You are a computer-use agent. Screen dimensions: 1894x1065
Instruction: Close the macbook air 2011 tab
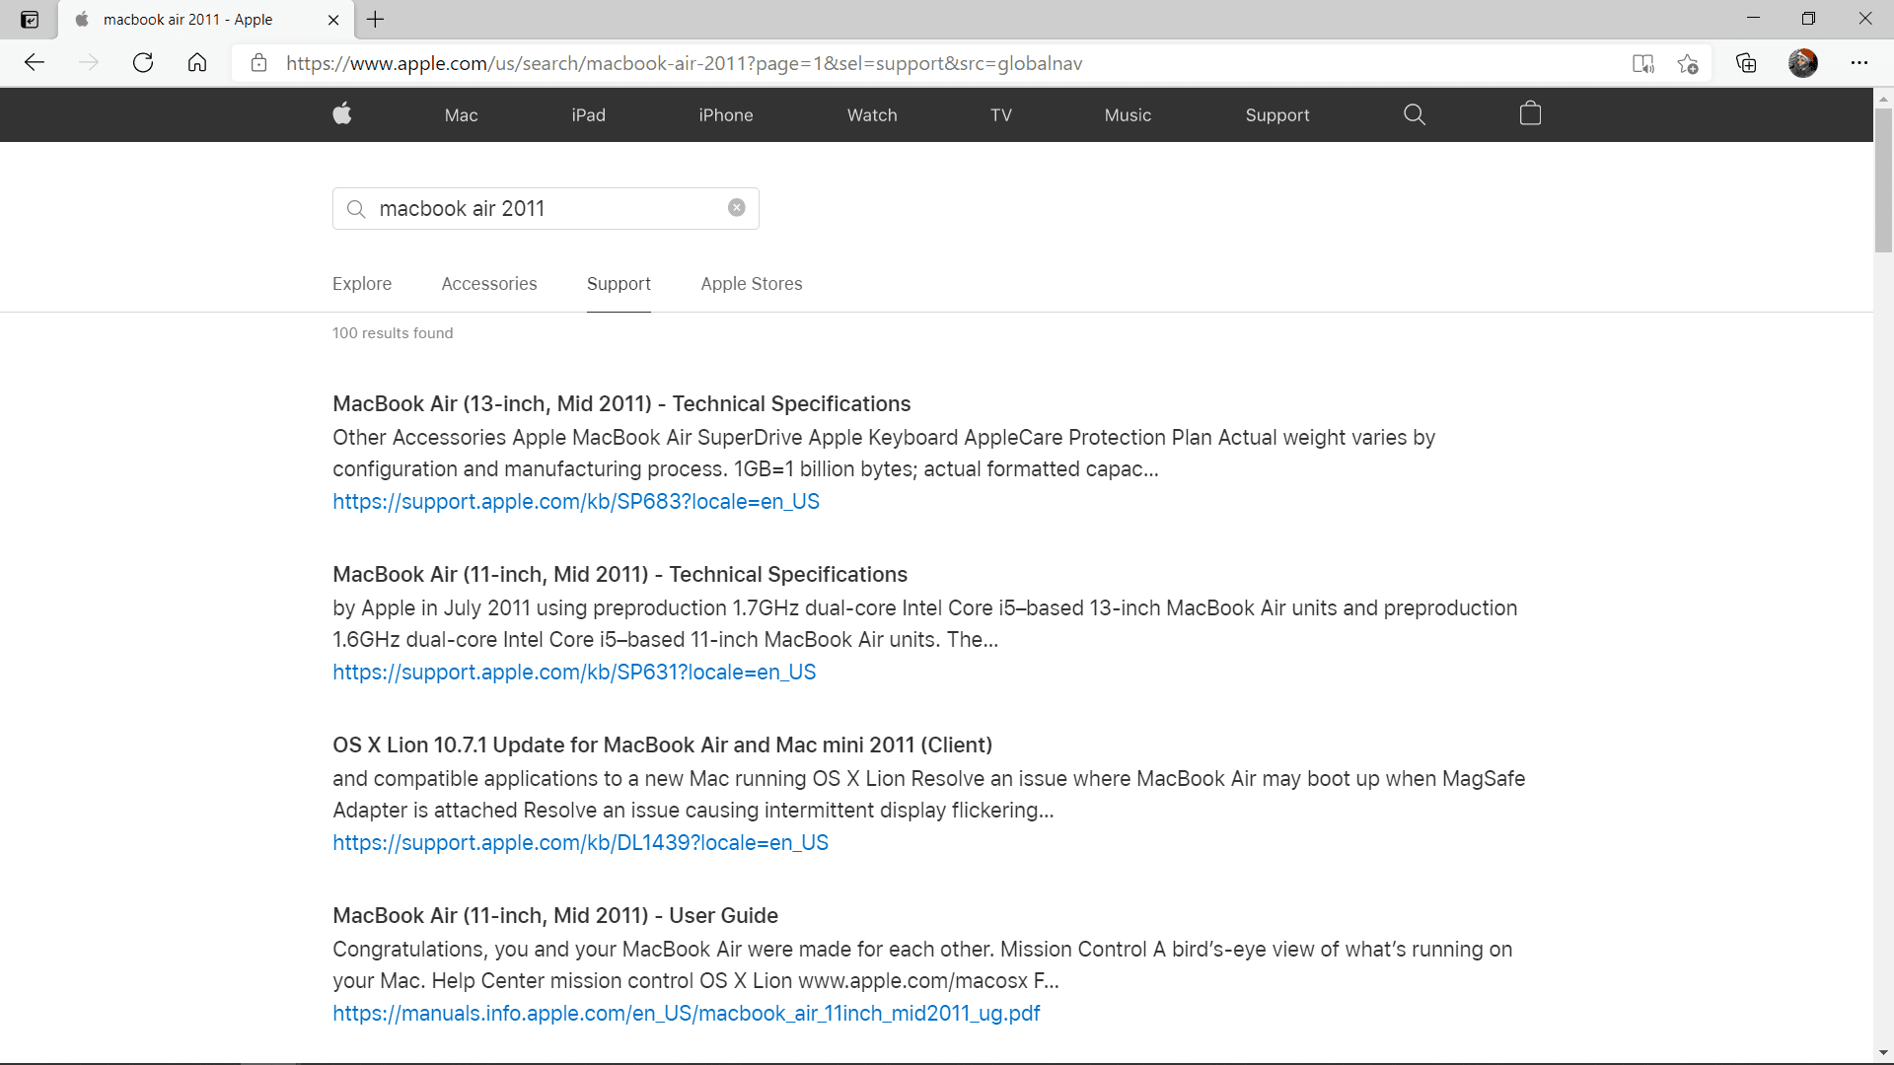coord(333,20)
